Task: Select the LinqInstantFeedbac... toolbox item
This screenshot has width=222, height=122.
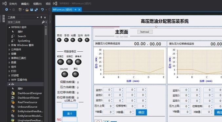Action: point(30,120)
